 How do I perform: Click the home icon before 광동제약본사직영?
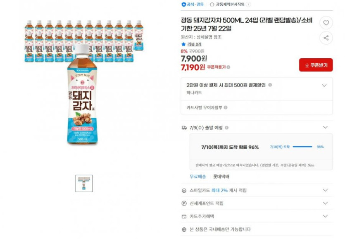tap(212, 4)
